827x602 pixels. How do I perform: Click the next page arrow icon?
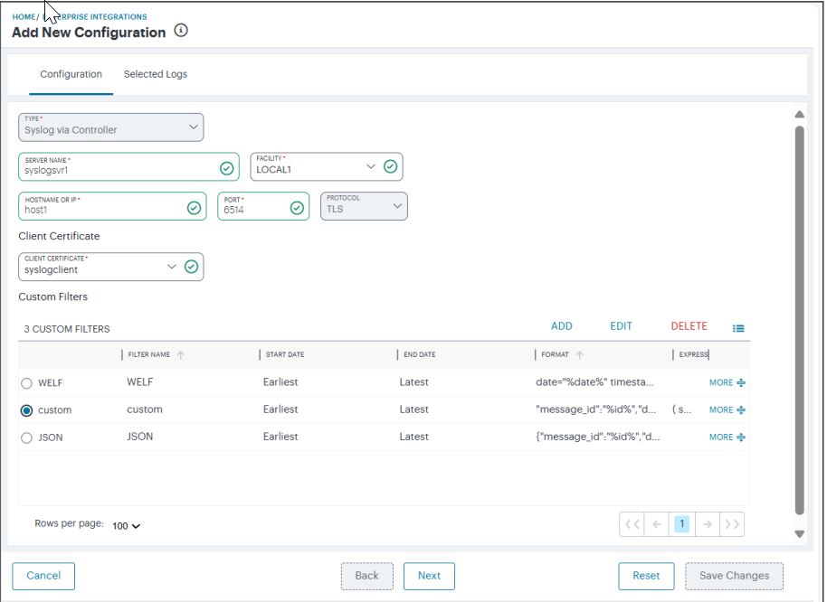pyautogui.click(x=707, y=524)
